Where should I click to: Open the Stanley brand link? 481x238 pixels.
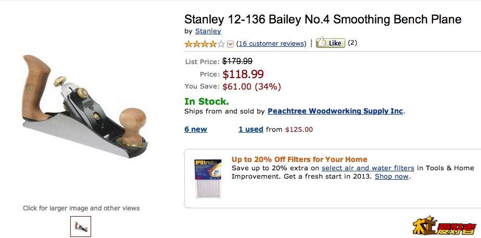click(x=208, y=31)
